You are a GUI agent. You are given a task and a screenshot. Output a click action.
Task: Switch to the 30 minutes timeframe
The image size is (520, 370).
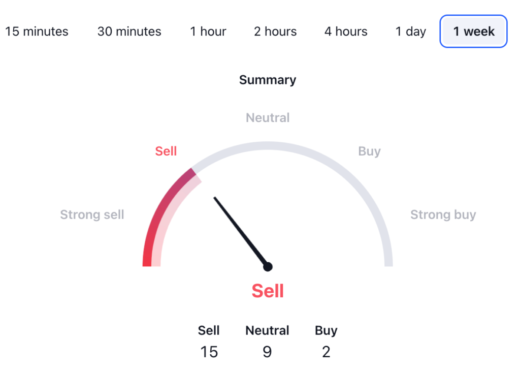pos(129,32)
